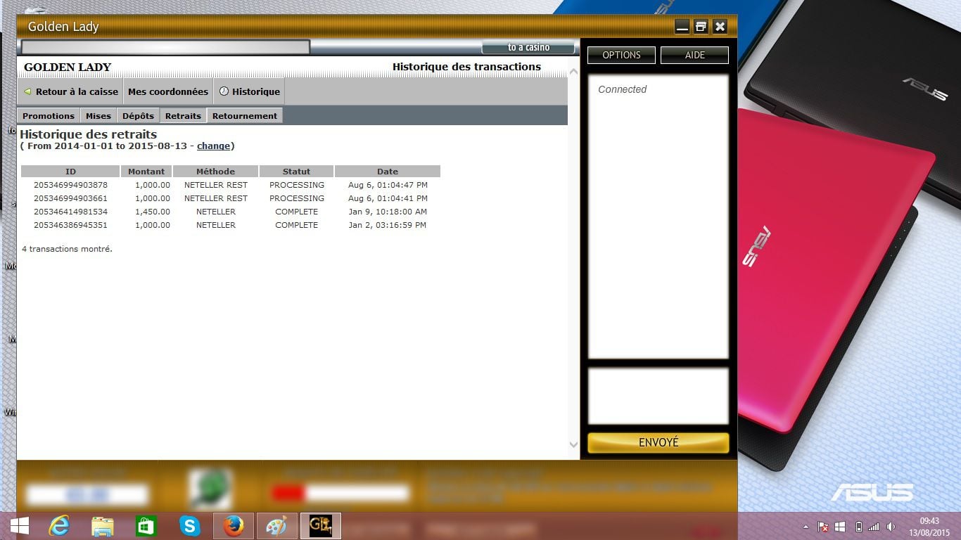Image resolution: width=961 pixels, height=540 pixels.
Task: Click the 'change' date range link
Action: point(213,146)
